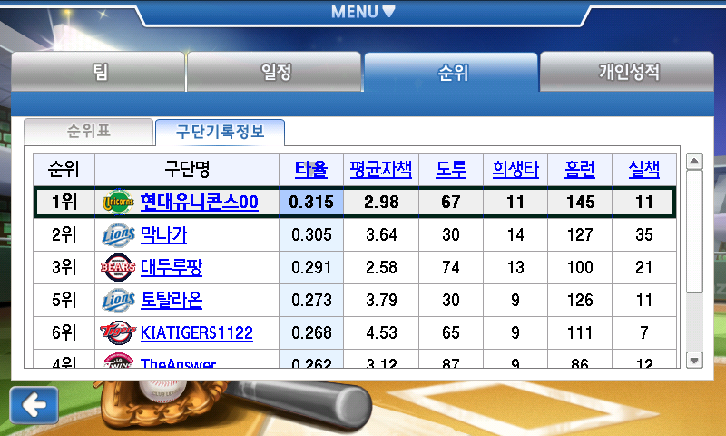Sort by 희생타 column header
The width and height of the screenshot is (726, 436).
[x=515, y=170]
